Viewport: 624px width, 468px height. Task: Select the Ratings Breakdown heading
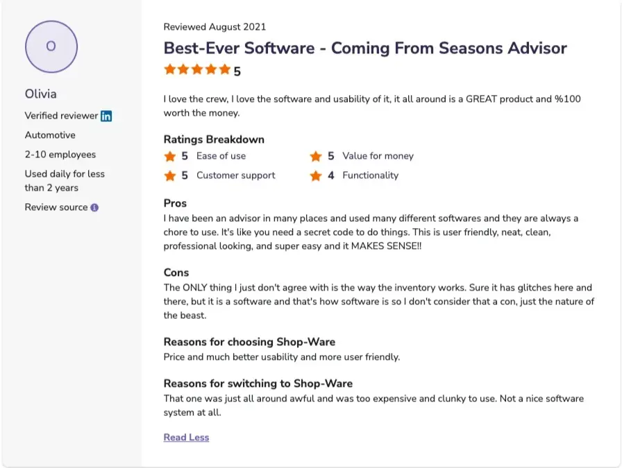click(x=214, y=139)
